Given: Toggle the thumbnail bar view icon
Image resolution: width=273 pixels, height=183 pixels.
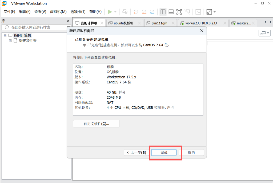Looking at the screenshot, I should (x=171, y=12).
